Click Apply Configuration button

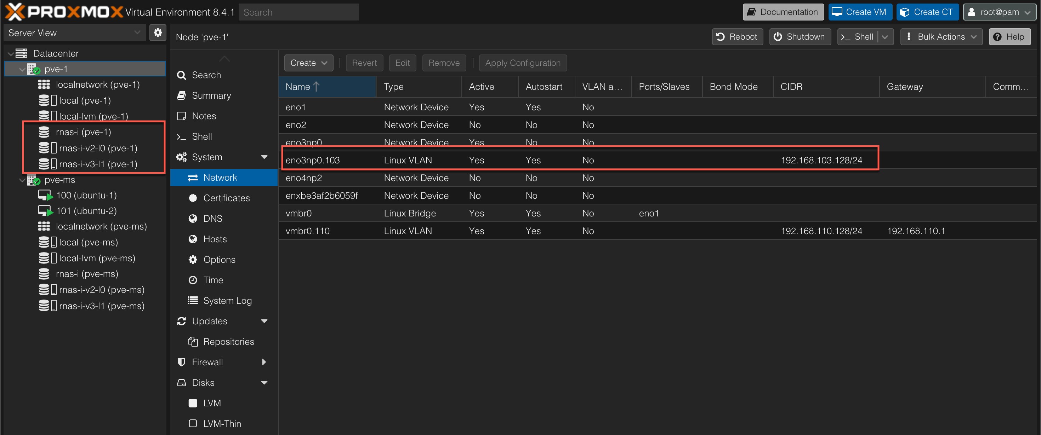[x=523, y=63]
